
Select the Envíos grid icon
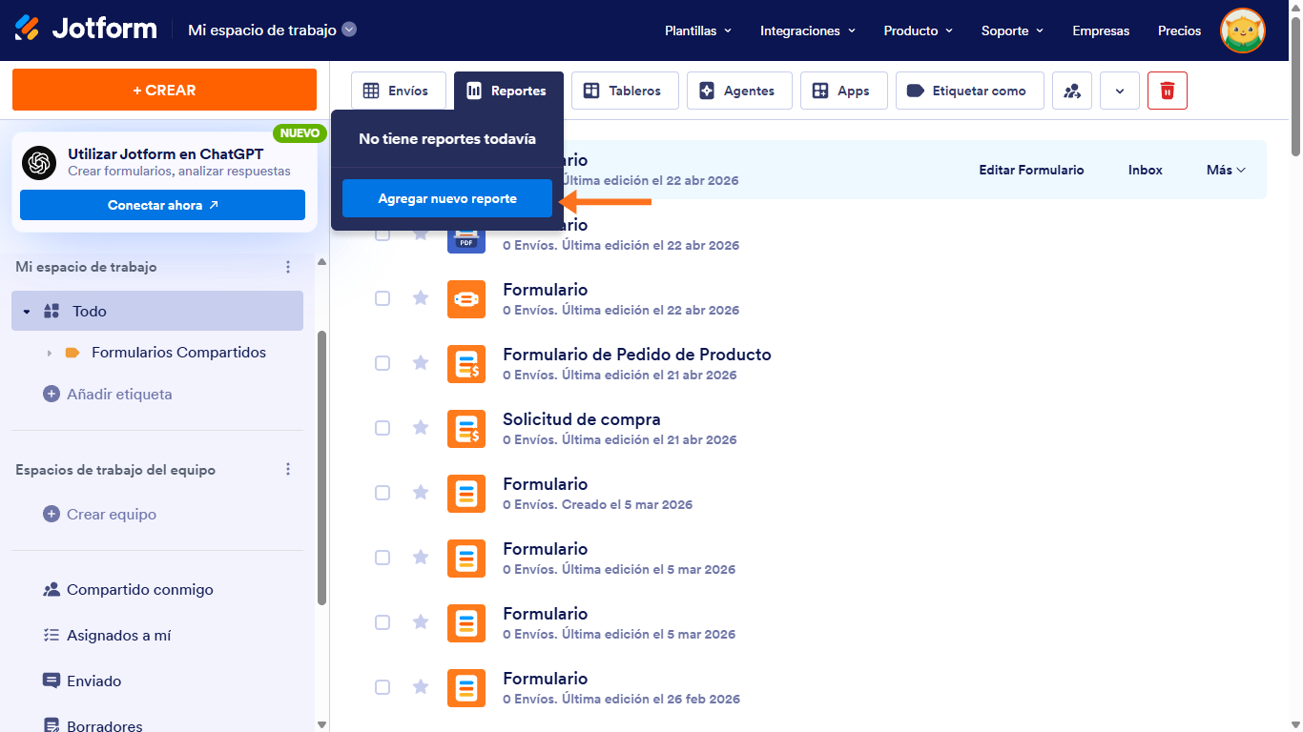point(372,91)
